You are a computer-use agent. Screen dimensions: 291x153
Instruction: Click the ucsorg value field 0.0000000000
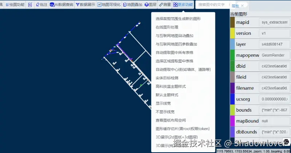(x=275, y=99)
